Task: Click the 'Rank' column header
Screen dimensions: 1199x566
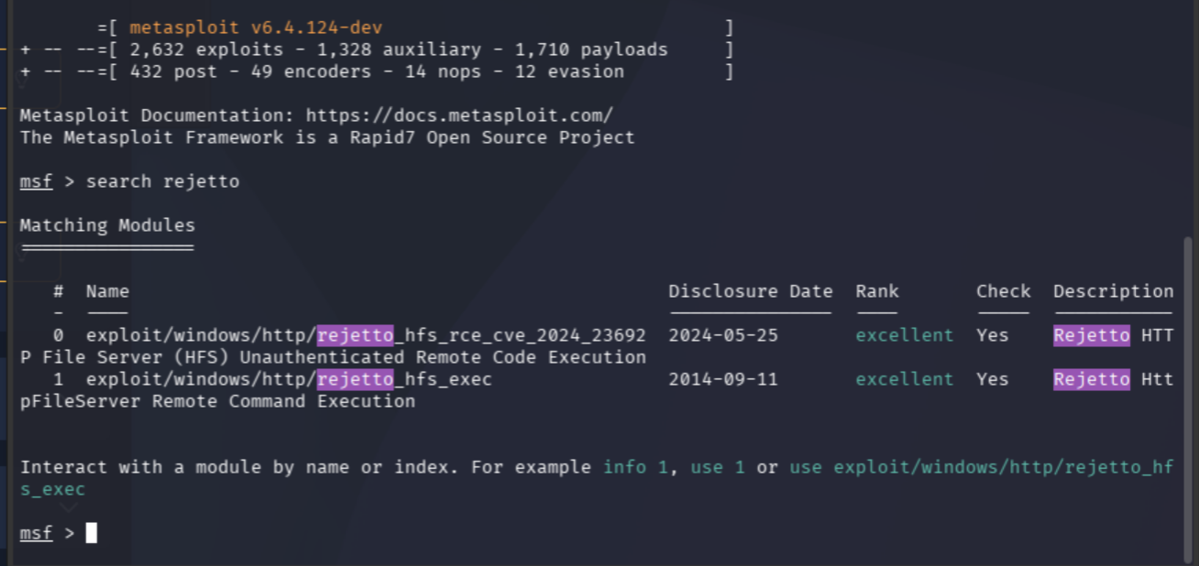Action: point(877,291)
